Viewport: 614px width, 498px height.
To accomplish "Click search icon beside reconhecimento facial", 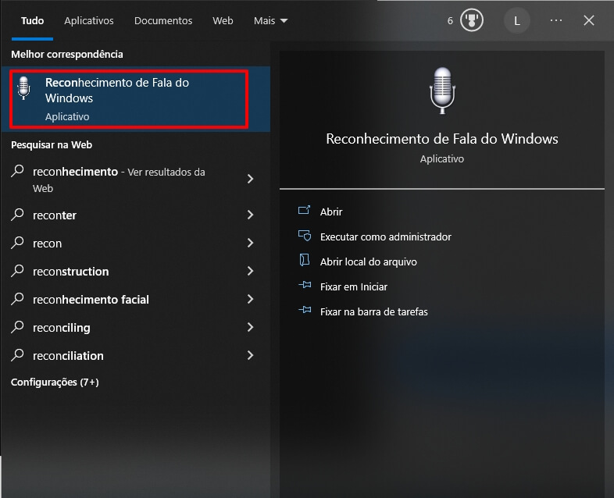I will (x=18, y=299).
